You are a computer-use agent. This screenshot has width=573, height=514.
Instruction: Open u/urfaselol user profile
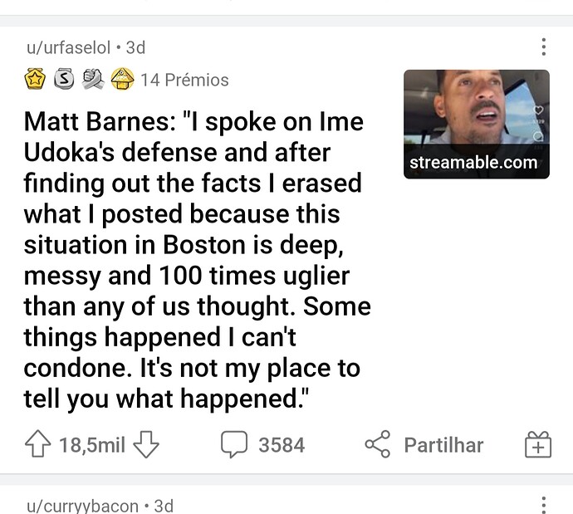(x=67, y=48)
